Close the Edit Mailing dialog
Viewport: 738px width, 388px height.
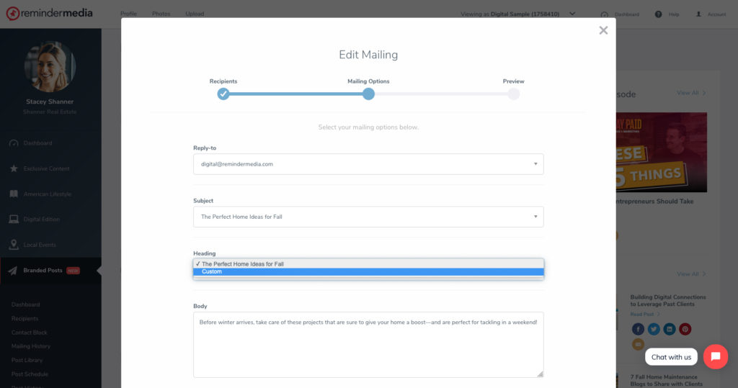tap(603, 30)
